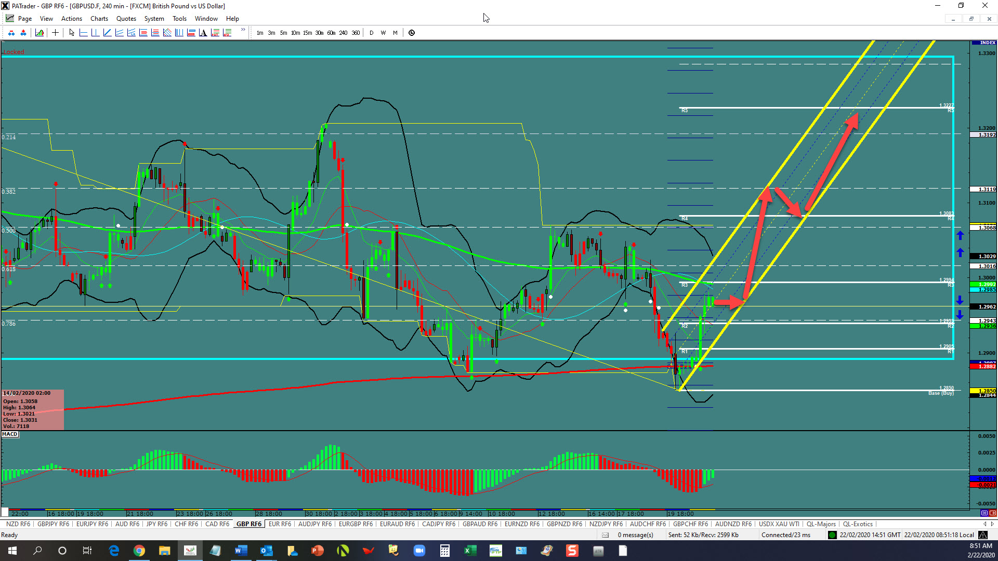Open the taskbar clock and date
Screen dimensions: 998x561
pyautogui.click(x=981, y=551)
